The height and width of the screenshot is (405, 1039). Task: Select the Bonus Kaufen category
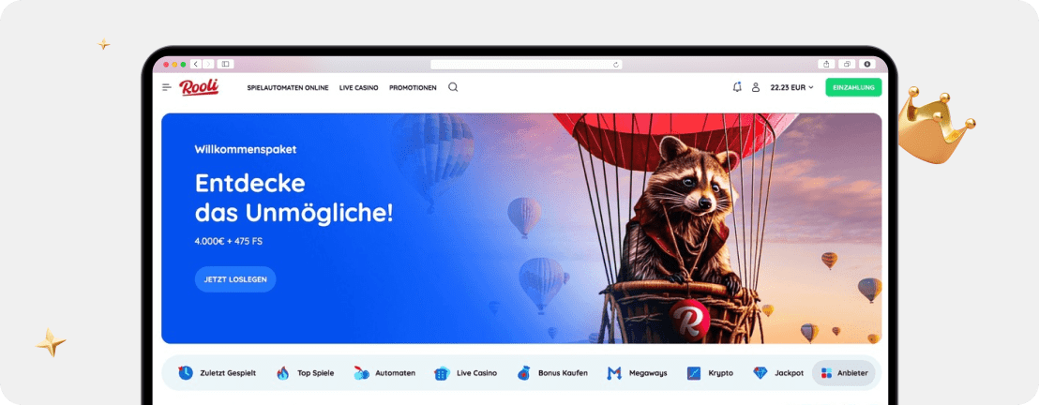552,373
